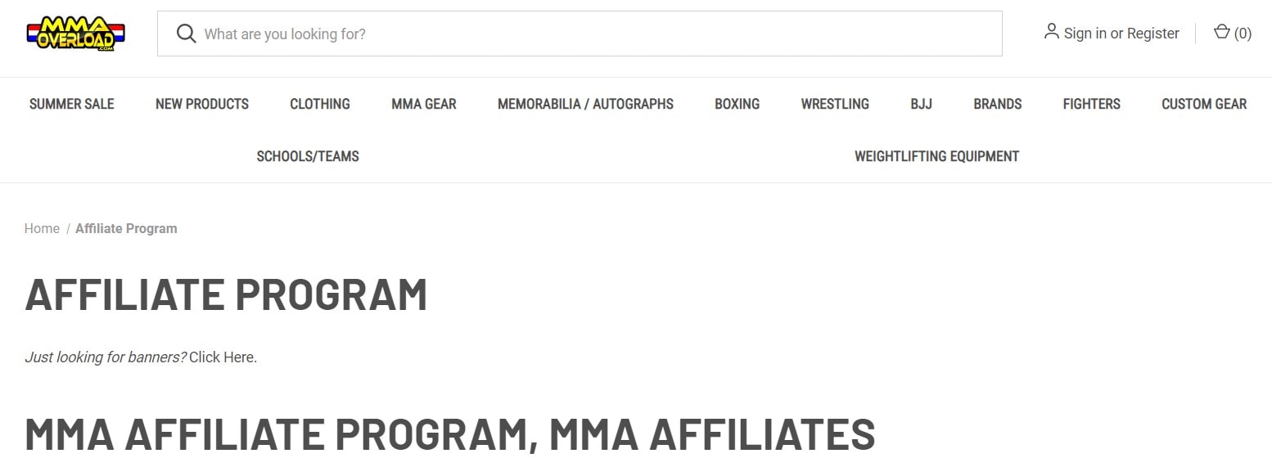The image size is (1272, 467).
Task: Follow the banners 'Click Here' link
Action: 222,357
